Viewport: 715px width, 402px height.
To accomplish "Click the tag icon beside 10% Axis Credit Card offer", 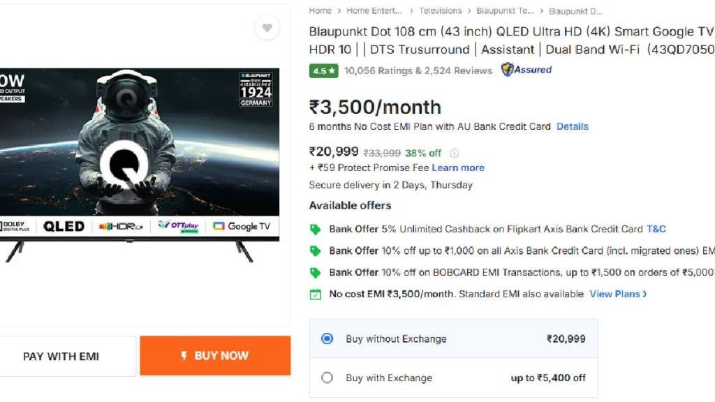I will pyautogui.click(x=316, y=251).
